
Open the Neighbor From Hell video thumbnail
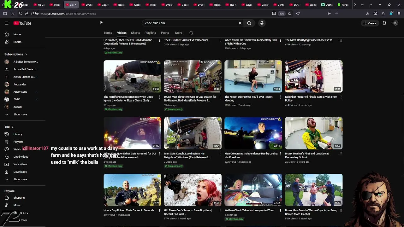(x=314, y=76)
